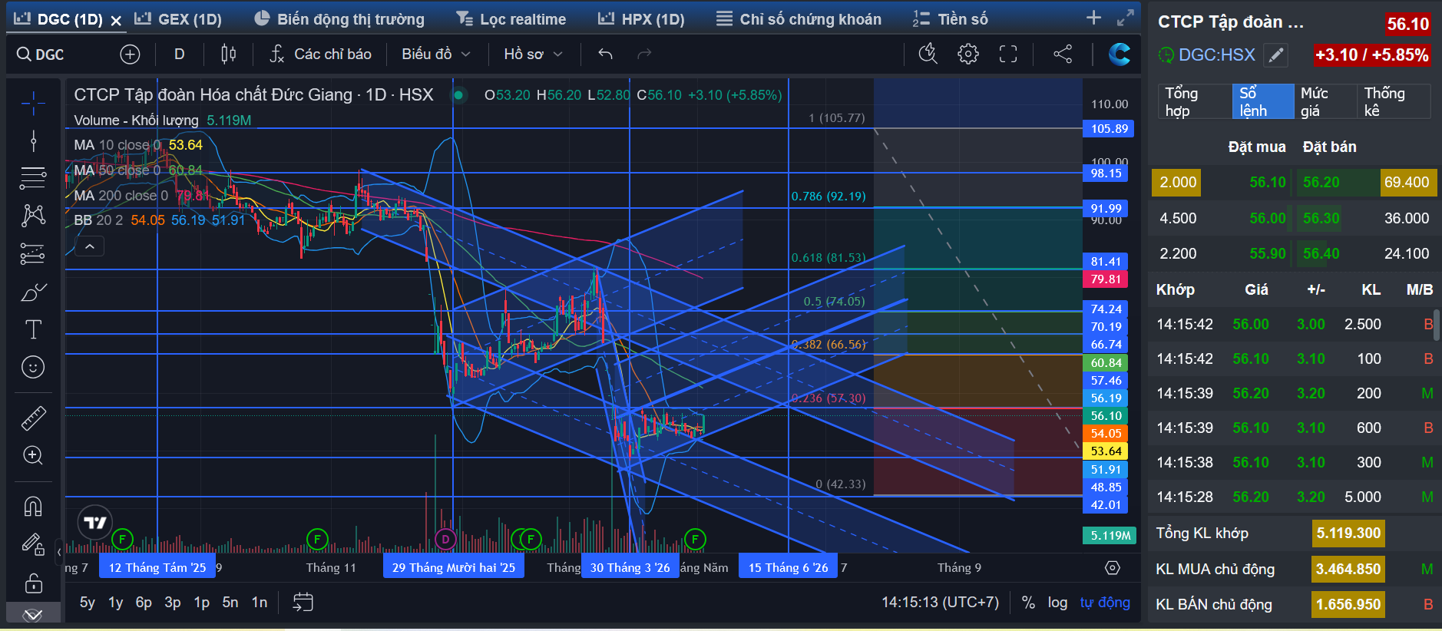Viewport: 1442px width, 631px height.
Task: Click the DGC symbol search field
Action: pyautogui.click(x=60, y=54)
